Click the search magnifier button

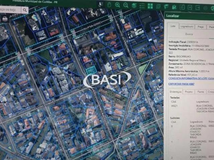pos(25,10)
